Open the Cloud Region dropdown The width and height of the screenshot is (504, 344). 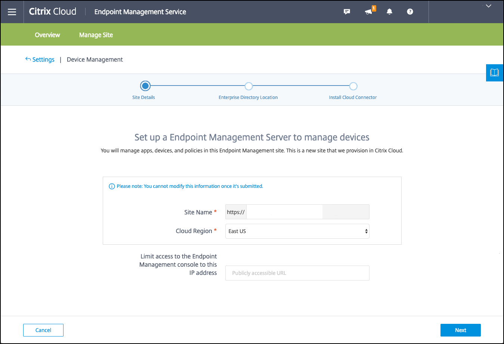tap(297, 231)
